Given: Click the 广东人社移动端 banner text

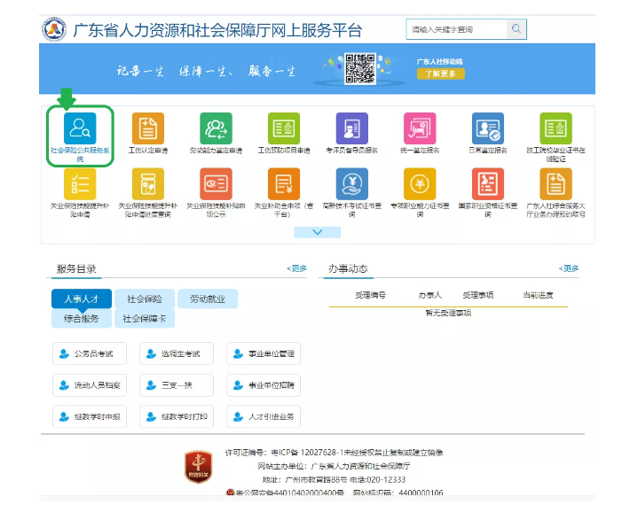Looking at the screenshot, I should (439, 62).
